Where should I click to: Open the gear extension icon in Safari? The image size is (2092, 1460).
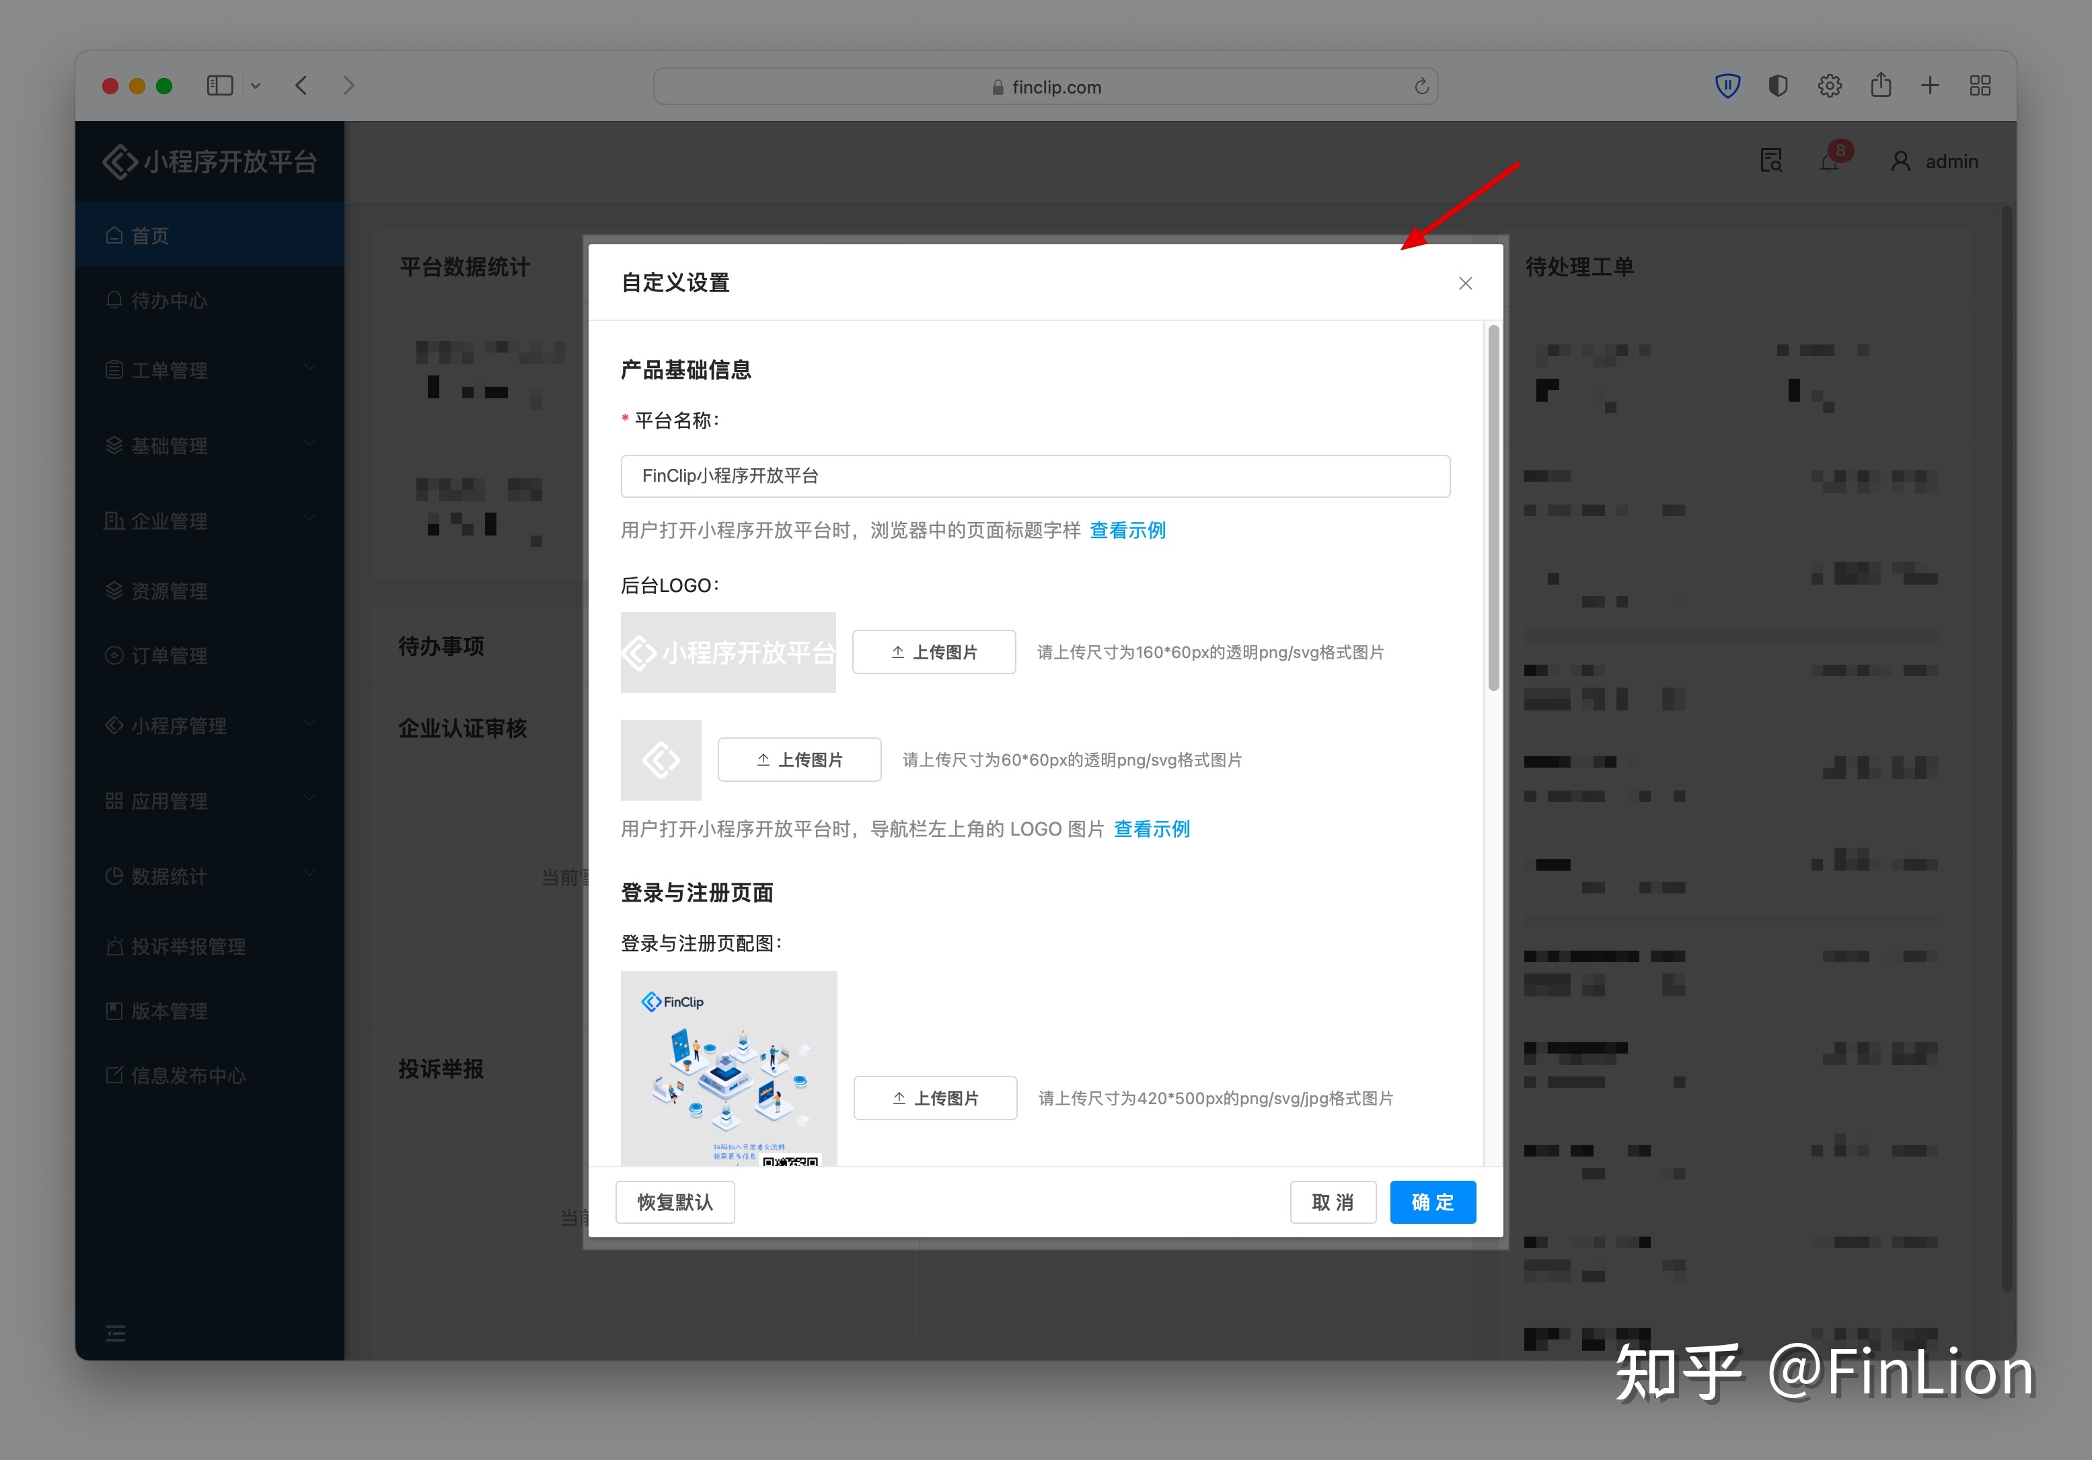tap(1830, 85)
